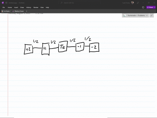The width and height of the screenshot is (157, 118).
Task: Open the Numerade > Problems notebook dropdown
Action: [x=135, y=15]
